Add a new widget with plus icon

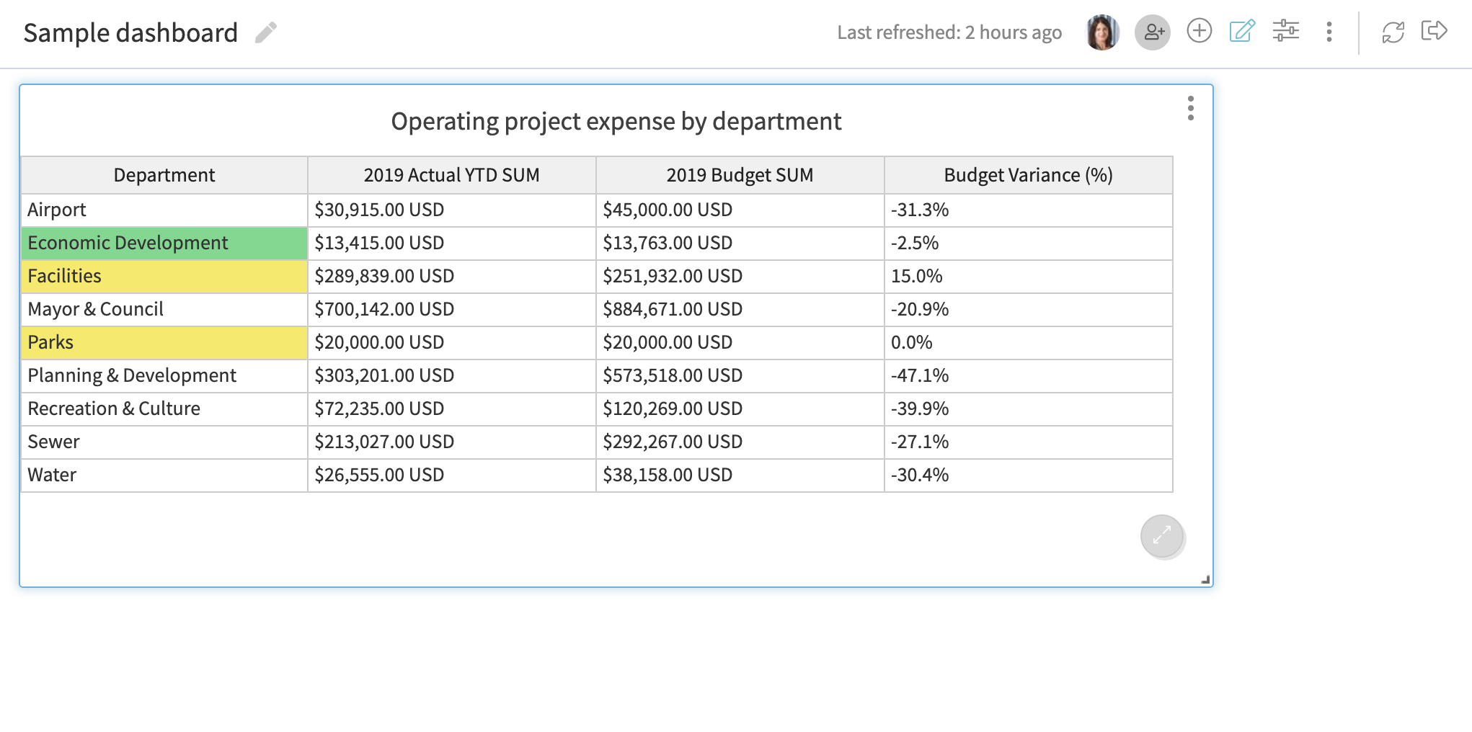click(x=1200, y=31)
